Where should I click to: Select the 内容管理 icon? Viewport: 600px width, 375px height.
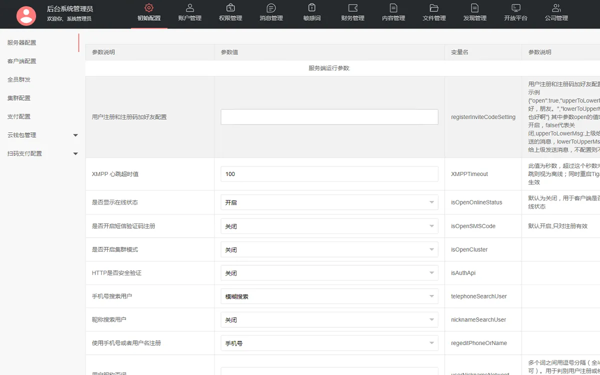click(x=393, y=9)
